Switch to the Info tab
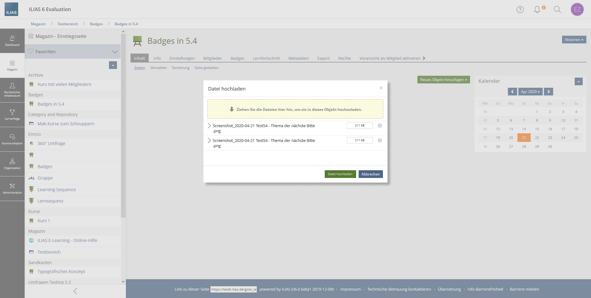Viewport: 591px width, 298px height. click(157, 58)
